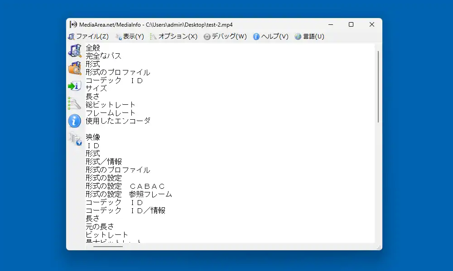Image resolution: width=453 pixels, height=271 pixels.
Task: Open preferences via the wrench sidebar icon
Action: tap(75, 103)
